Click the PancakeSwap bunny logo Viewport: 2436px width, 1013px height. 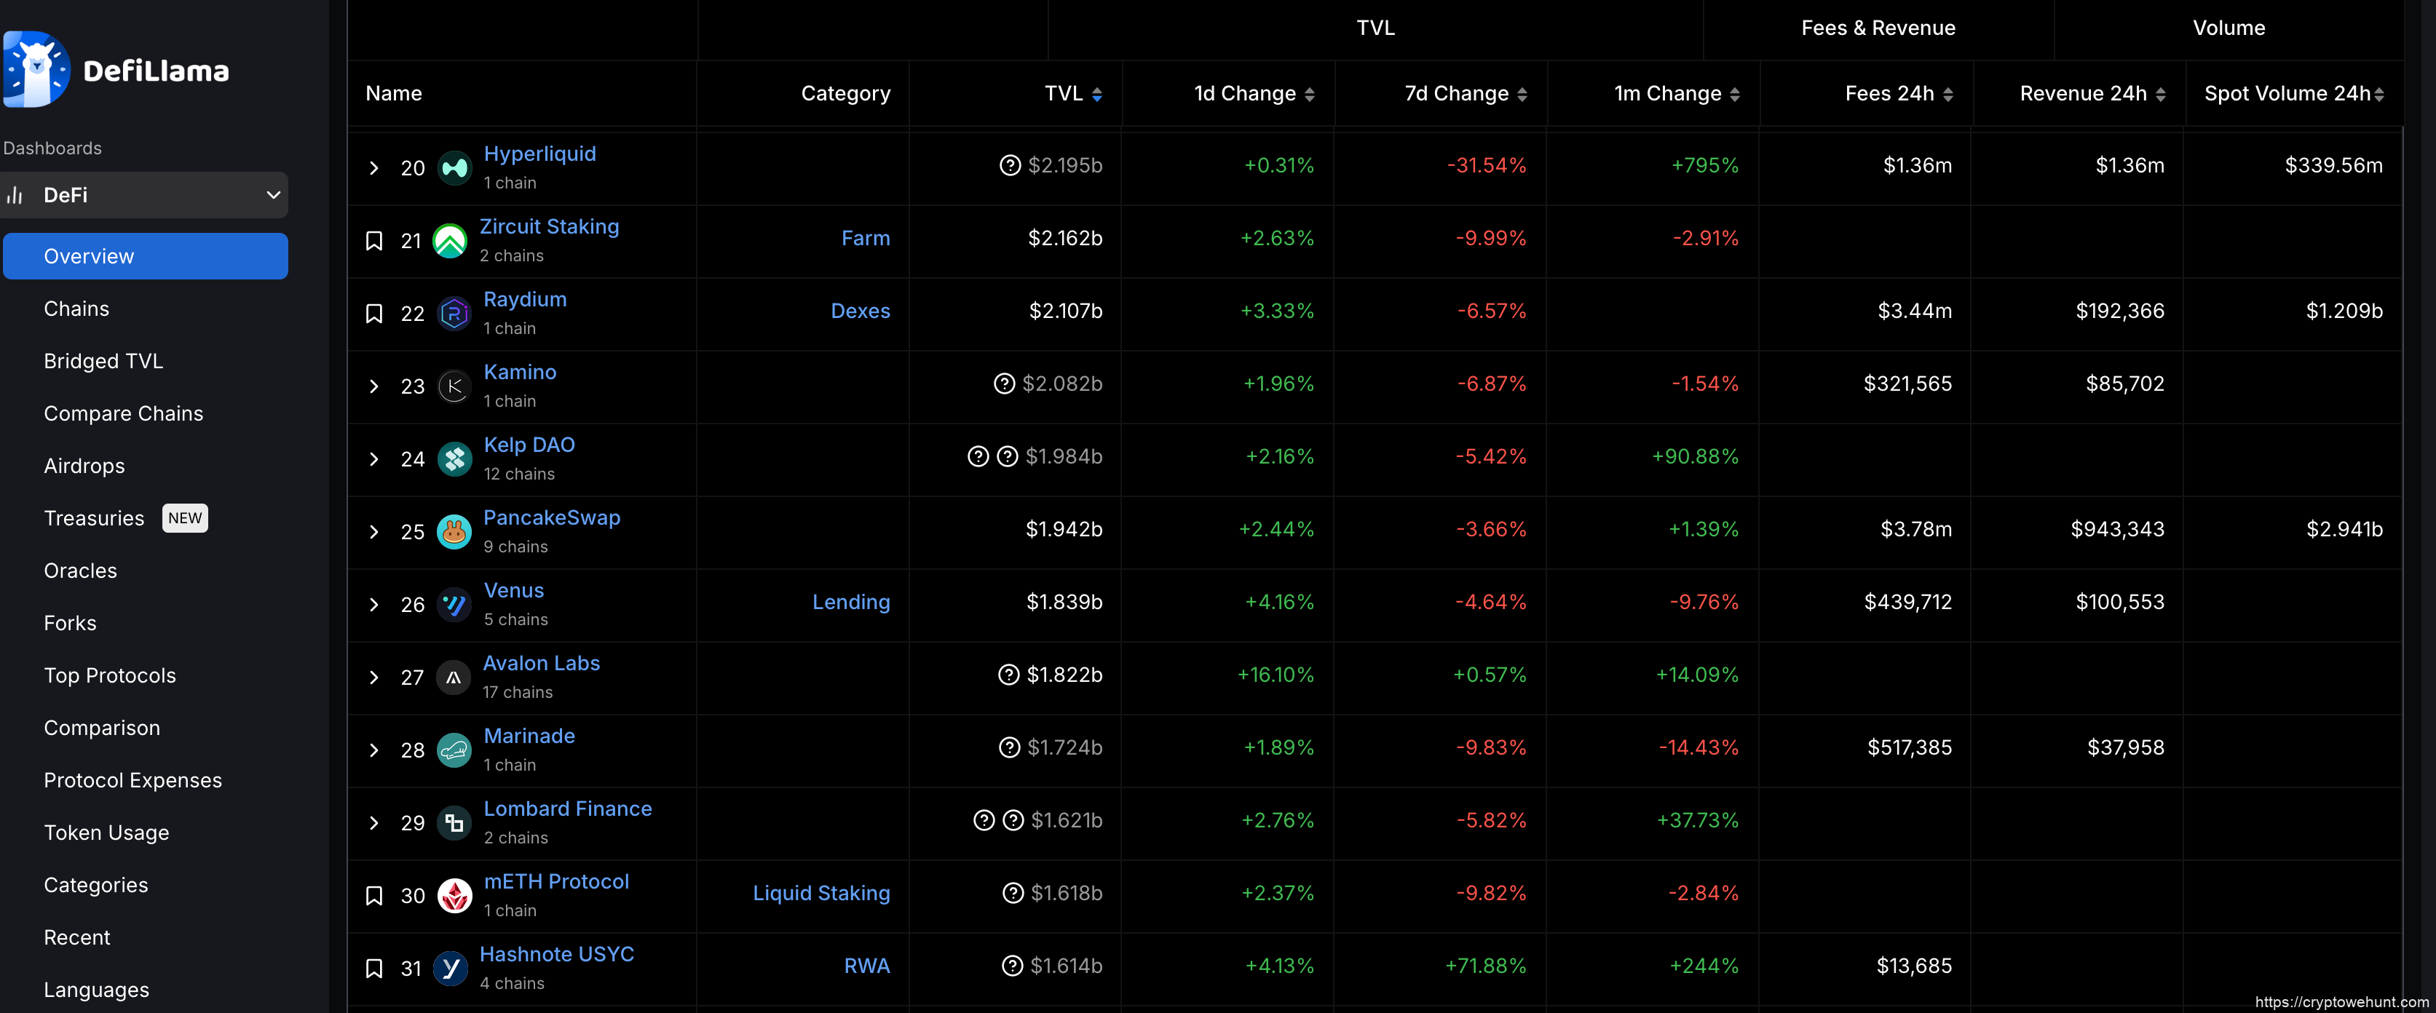pyautogui.click(x=454, y=532)
